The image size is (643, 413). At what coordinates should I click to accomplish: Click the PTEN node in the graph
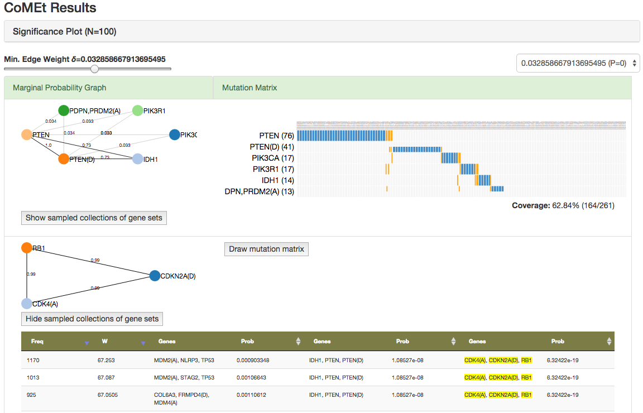[26, 135]
